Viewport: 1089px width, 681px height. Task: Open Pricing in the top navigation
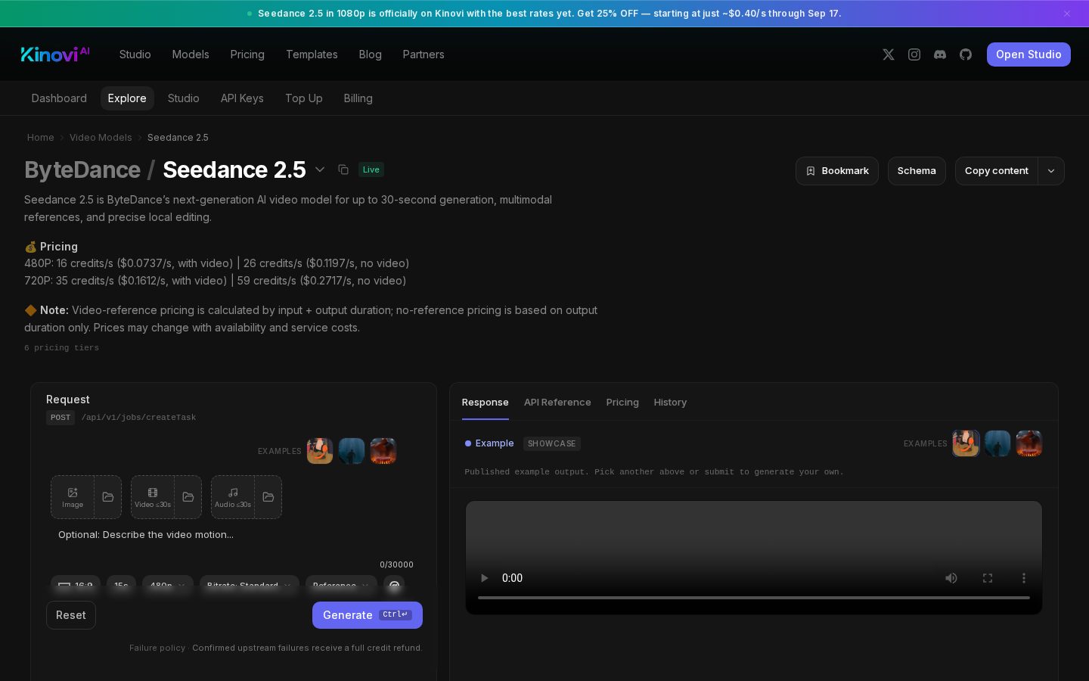click(247, 54)
